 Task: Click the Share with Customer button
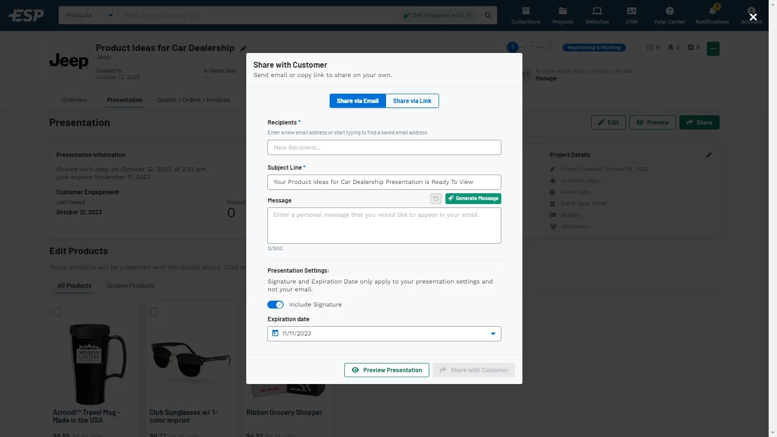(474, 370)
